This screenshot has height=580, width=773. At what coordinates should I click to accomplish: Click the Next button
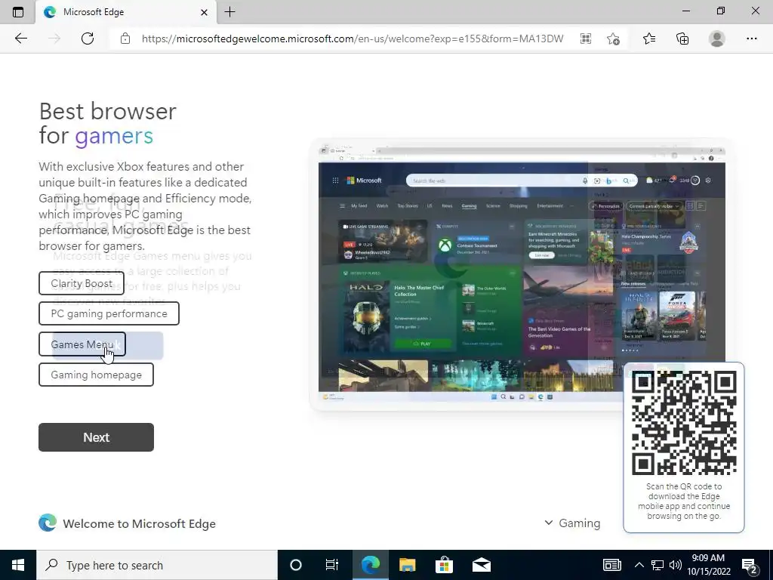click(x=96, y=437)
